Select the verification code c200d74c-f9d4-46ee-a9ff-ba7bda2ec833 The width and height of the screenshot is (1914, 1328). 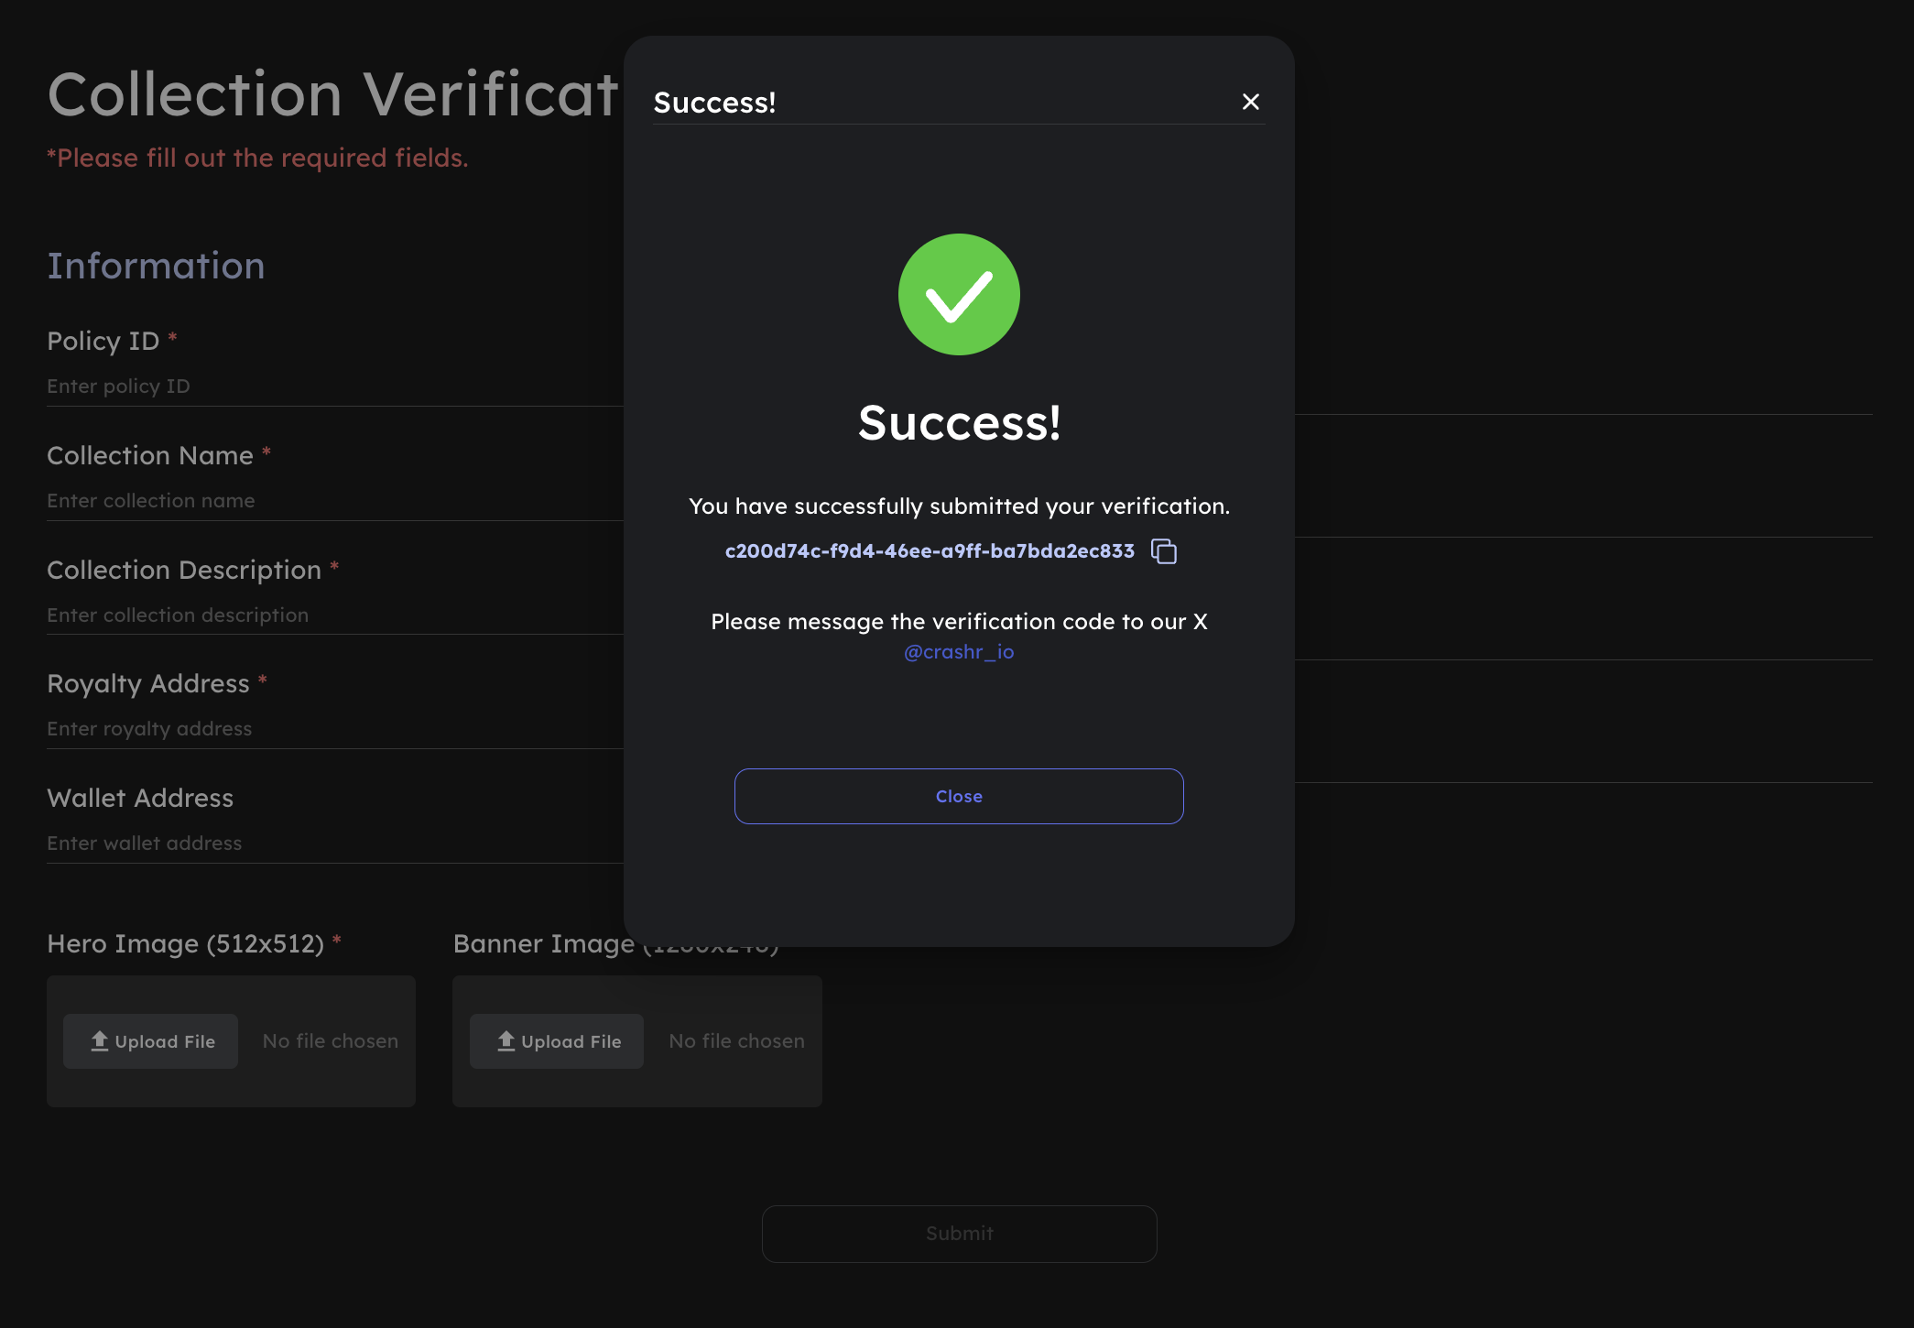pos(930,551)
